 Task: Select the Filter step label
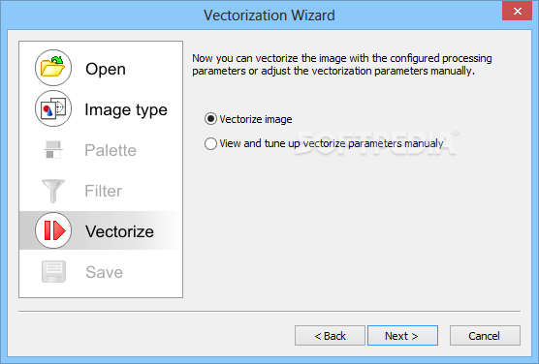(x=104, y=191)
